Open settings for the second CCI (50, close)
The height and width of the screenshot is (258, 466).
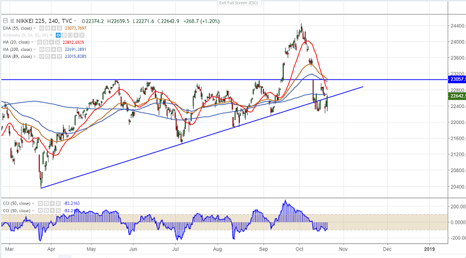46,210
